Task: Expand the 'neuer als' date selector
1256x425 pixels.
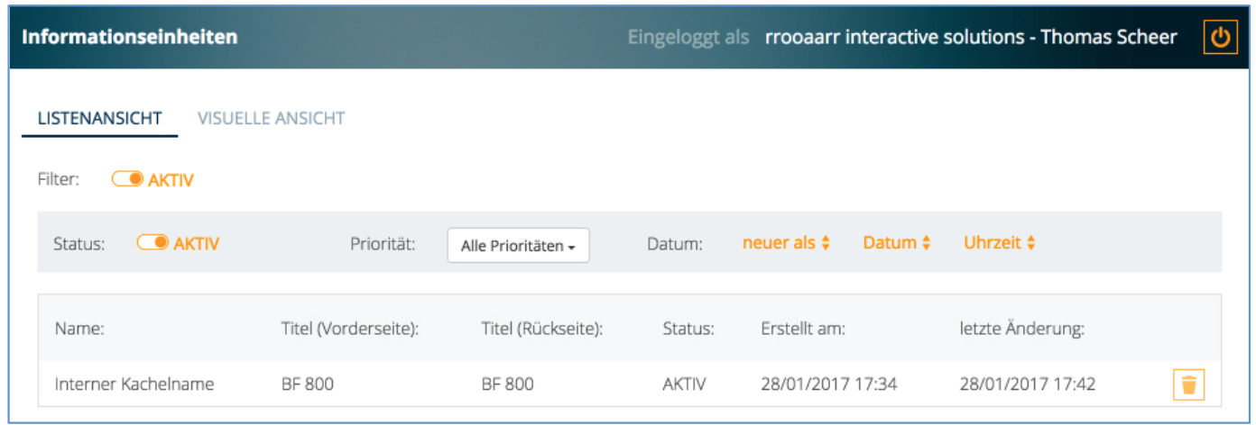Action: [x=786, y=243]
